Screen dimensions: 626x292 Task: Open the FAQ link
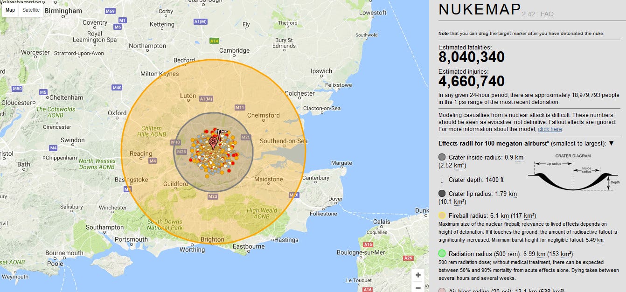547,14
